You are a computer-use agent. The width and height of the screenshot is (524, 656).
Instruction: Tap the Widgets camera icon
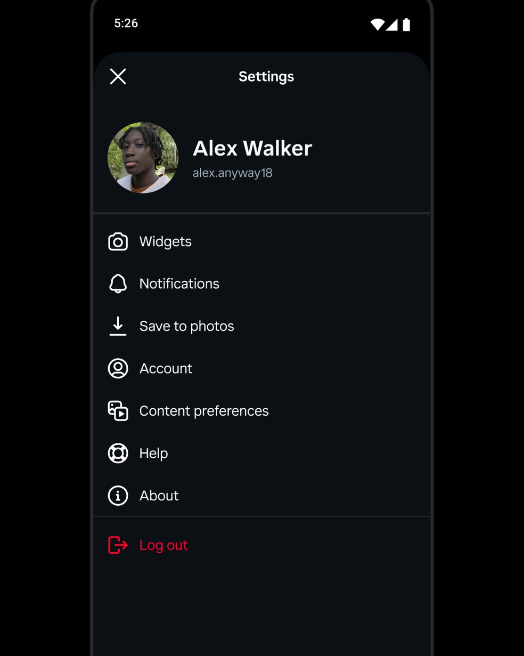tap(118, 242)
